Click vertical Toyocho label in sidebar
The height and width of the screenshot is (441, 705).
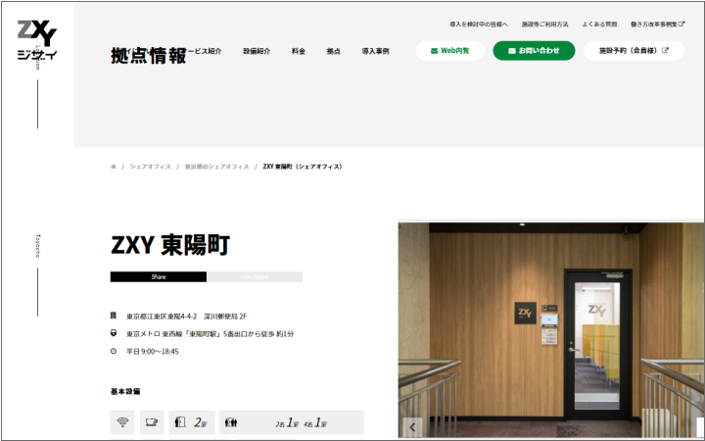(x=38, y=246)
